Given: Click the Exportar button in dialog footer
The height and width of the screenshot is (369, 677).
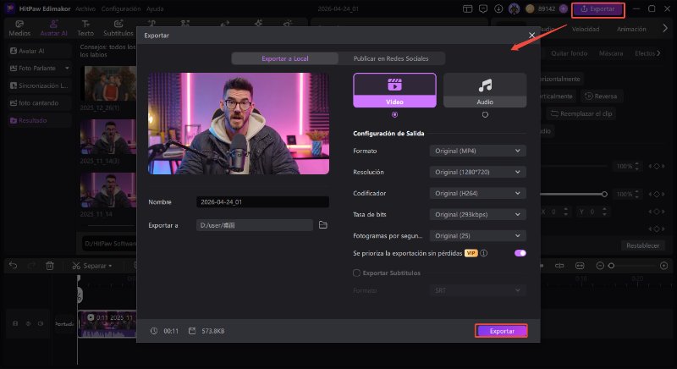Looking at the screenshot, I should coord(501,331).
